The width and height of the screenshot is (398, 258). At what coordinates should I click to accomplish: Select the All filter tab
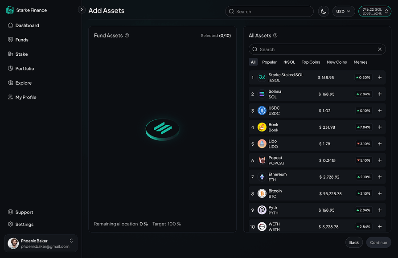pos(253,62)
